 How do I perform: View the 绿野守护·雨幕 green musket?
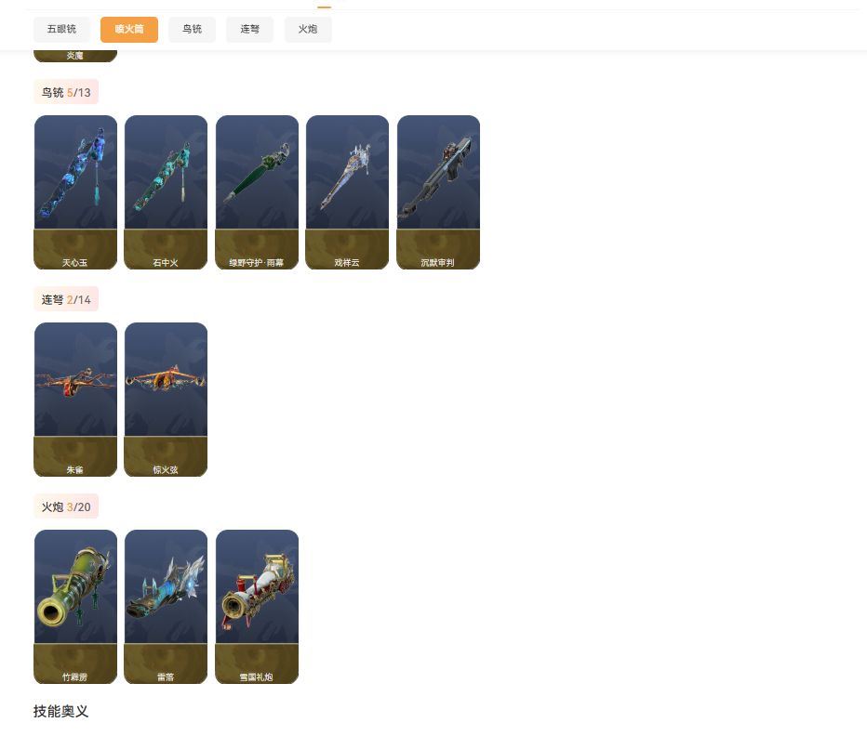[257, 192]
